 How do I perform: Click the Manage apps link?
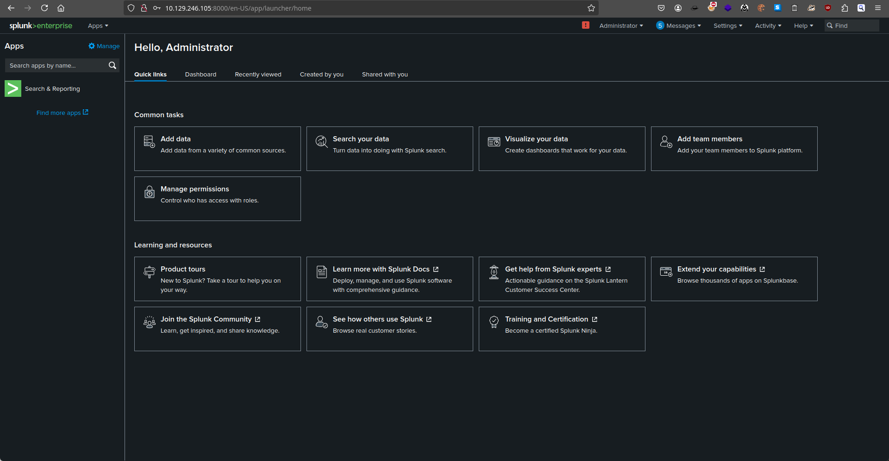pos(104,46)
